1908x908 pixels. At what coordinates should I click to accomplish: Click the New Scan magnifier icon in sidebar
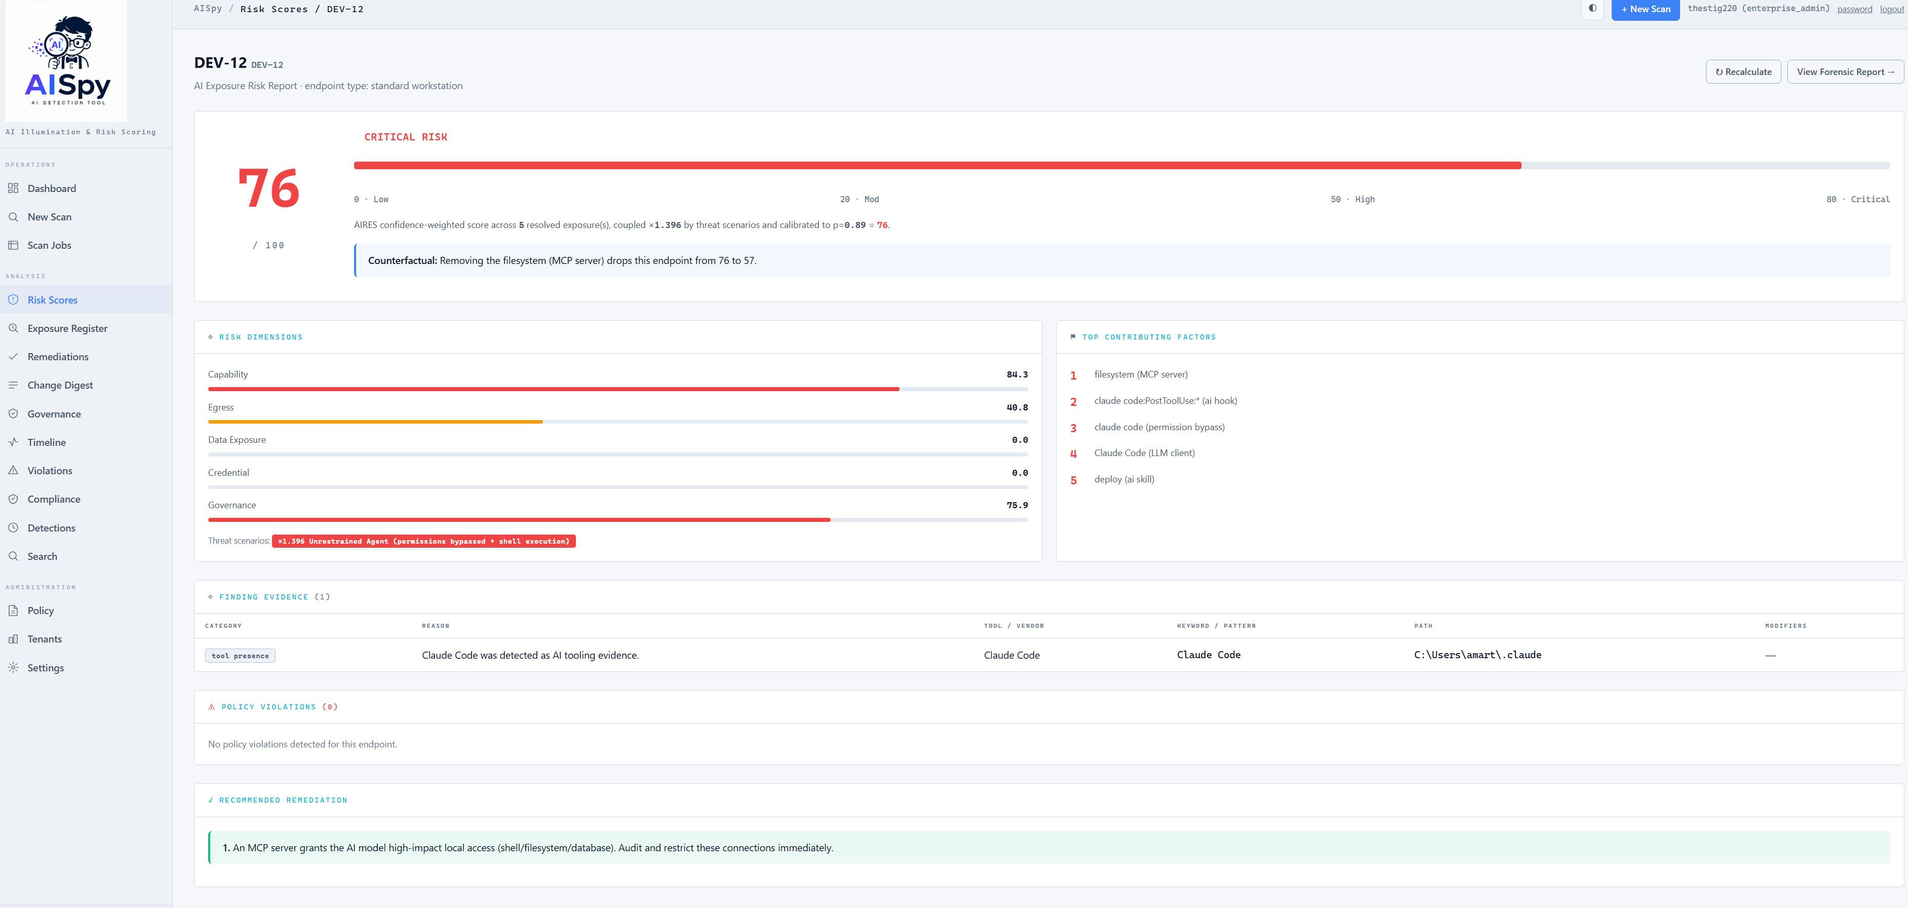(13, 217)
